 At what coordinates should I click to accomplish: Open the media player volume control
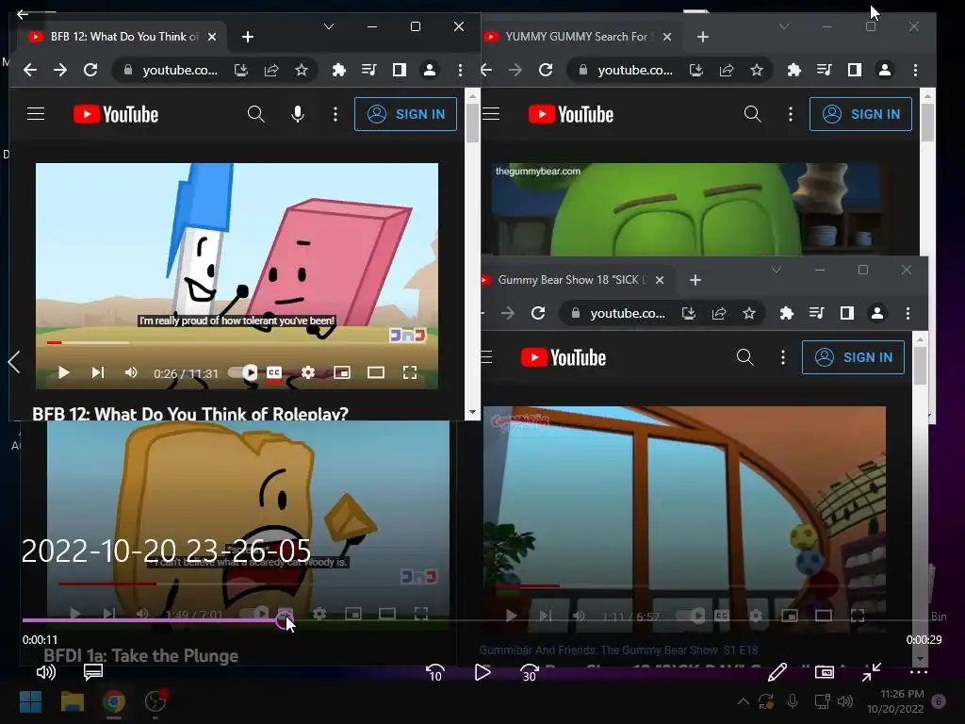tap(45, 672)
